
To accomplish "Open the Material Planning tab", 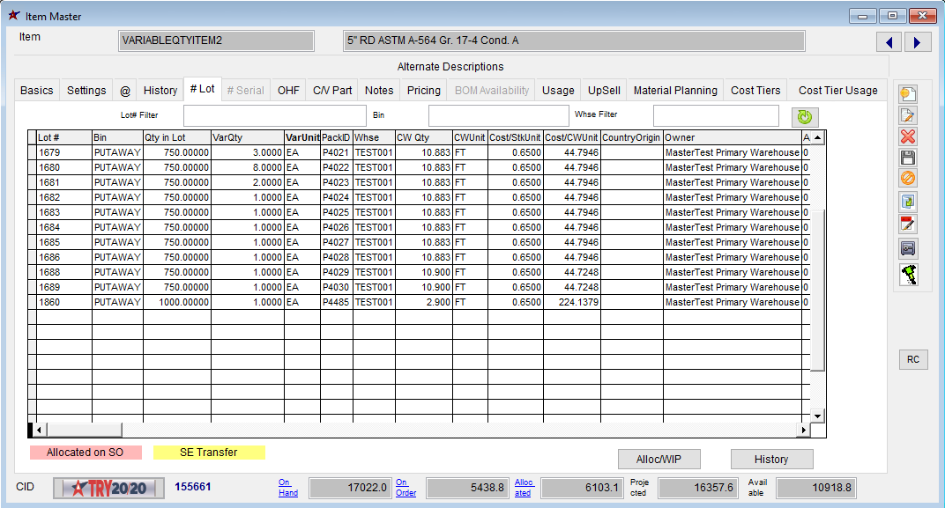I will click(x=677, y=90).
